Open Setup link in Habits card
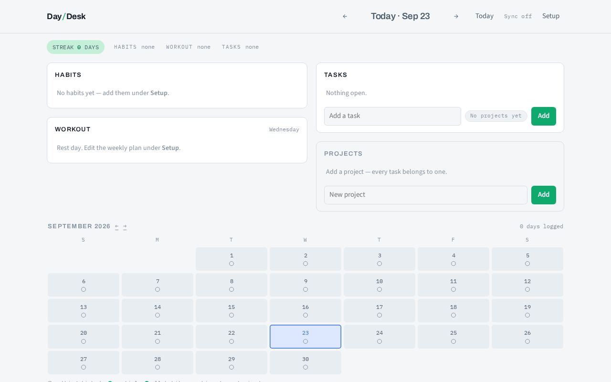Screen dimensions: 611x382 [x=159, y=93]
